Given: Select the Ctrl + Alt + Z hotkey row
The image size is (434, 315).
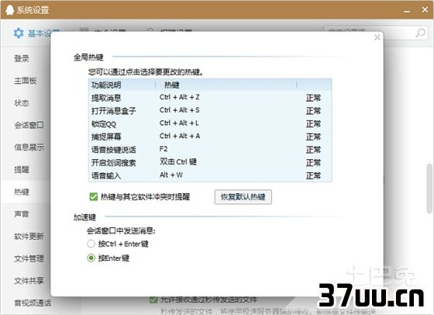Looking at the screenshot, I should coord(210,98).
